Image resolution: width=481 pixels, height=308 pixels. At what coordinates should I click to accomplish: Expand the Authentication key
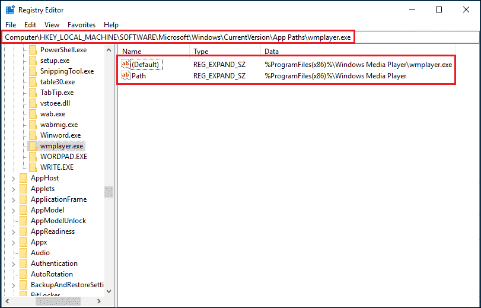coord(14,263)
